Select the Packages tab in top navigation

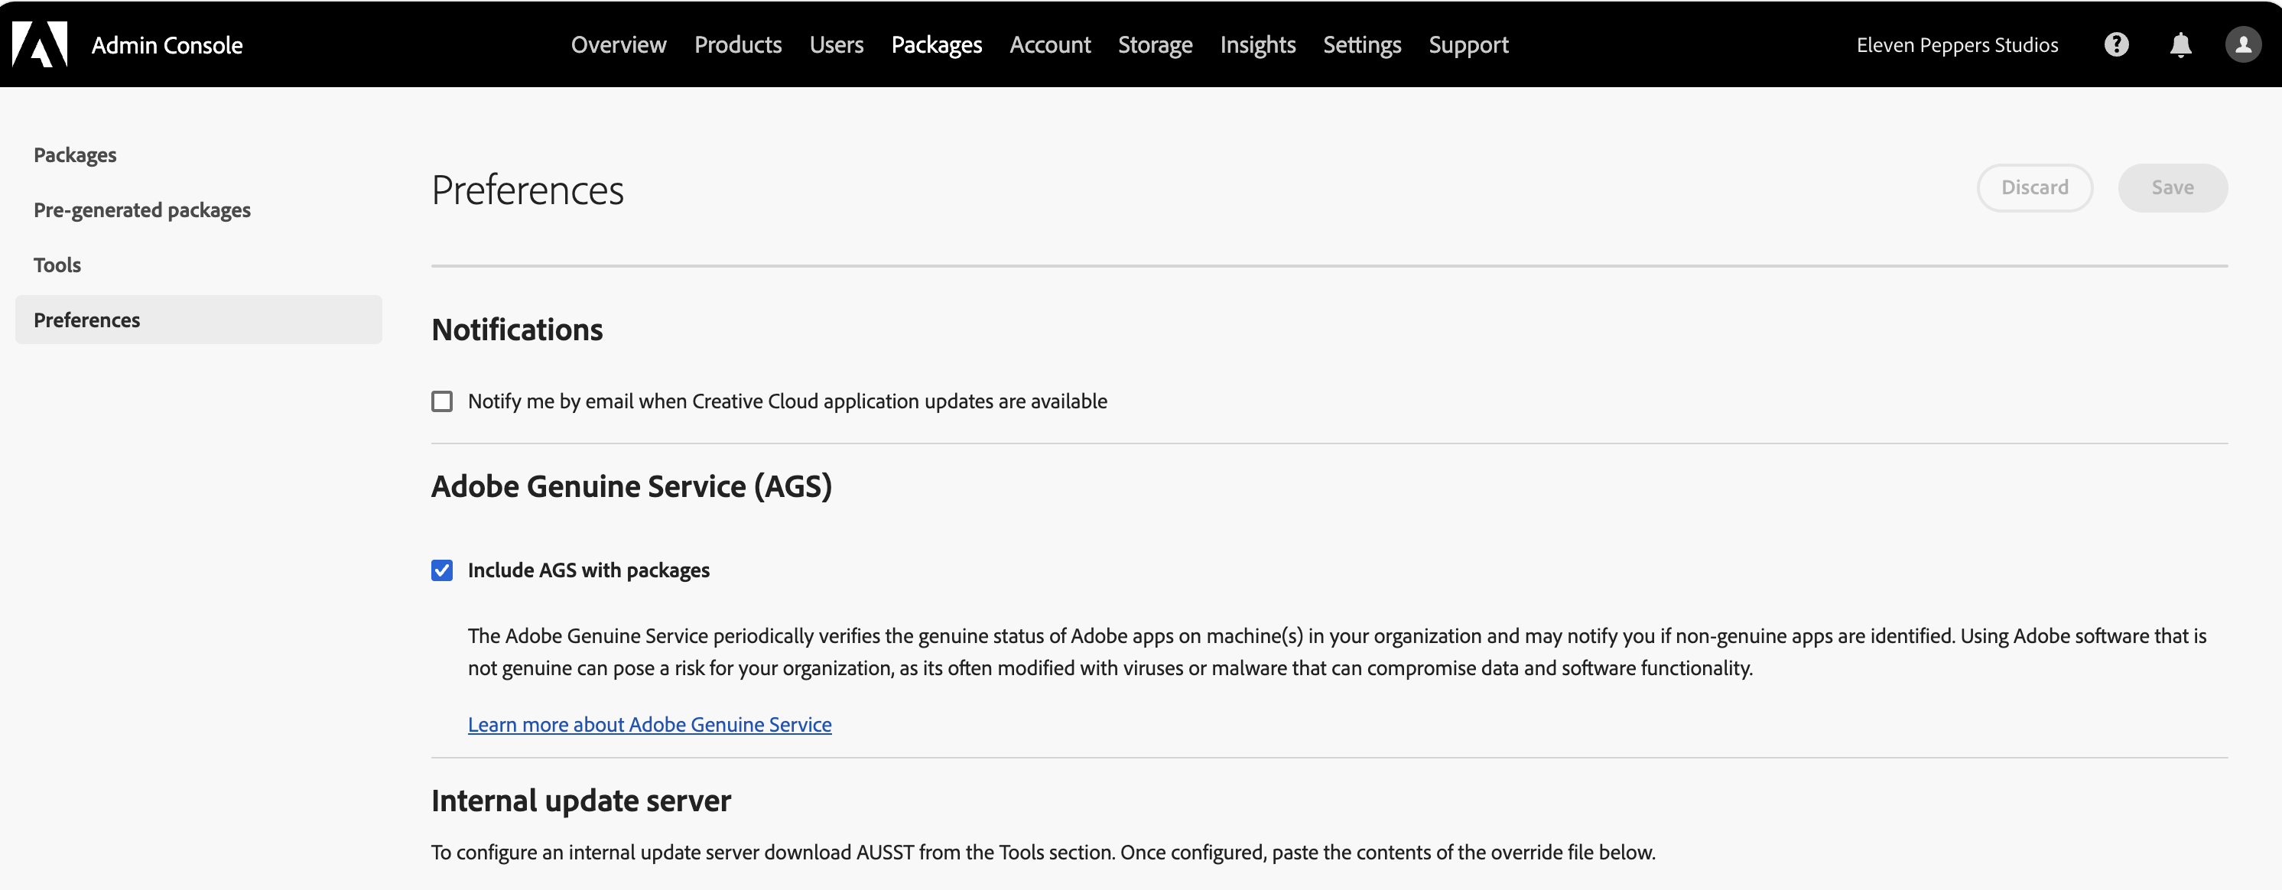[936, 44]
